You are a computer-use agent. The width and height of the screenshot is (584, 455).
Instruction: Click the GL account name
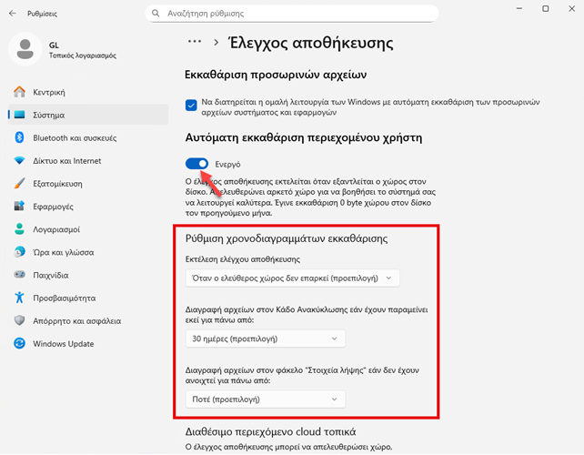click(54, 45)
